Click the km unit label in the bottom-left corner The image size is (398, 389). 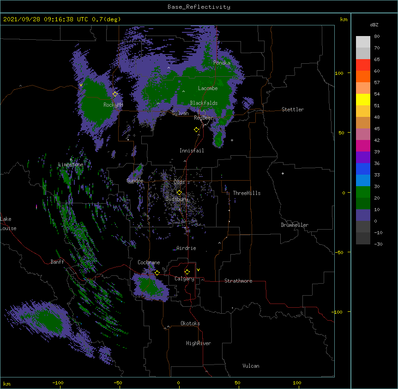click(x=7, y=384)
